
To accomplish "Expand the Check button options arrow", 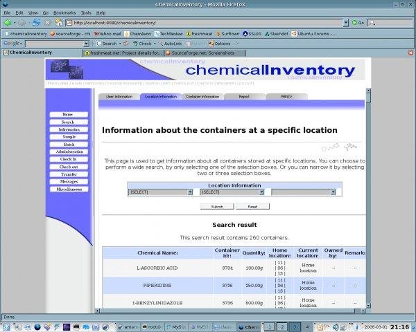I will (155, 44).
